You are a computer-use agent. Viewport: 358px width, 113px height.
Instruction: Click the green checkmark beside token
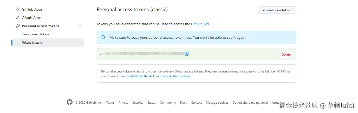[x=101, y=54]
